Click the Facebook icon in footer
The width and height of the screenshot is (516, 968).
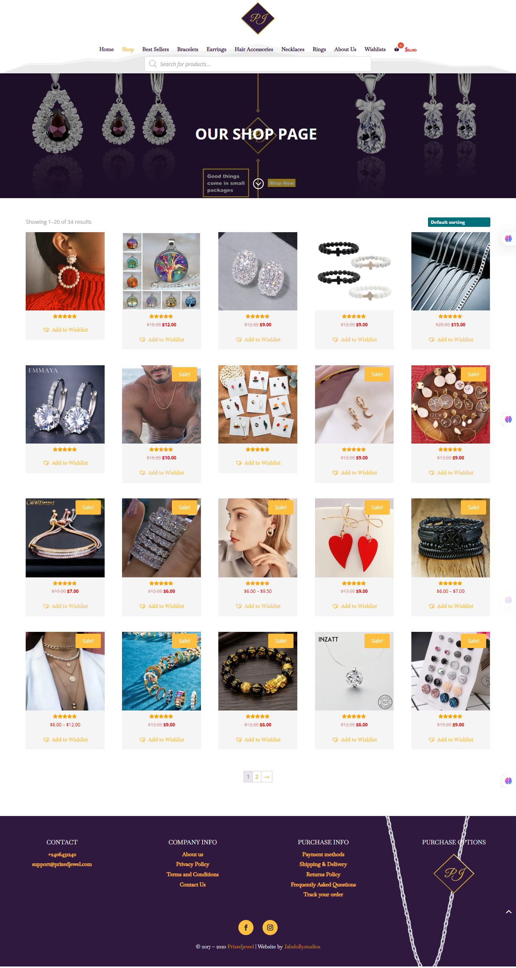[x=246, y=927]
